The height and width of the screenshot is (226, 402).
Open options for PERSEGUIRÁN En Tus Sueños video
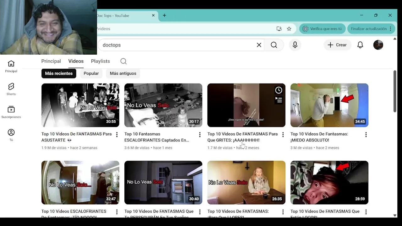click(x=200, y=212)
